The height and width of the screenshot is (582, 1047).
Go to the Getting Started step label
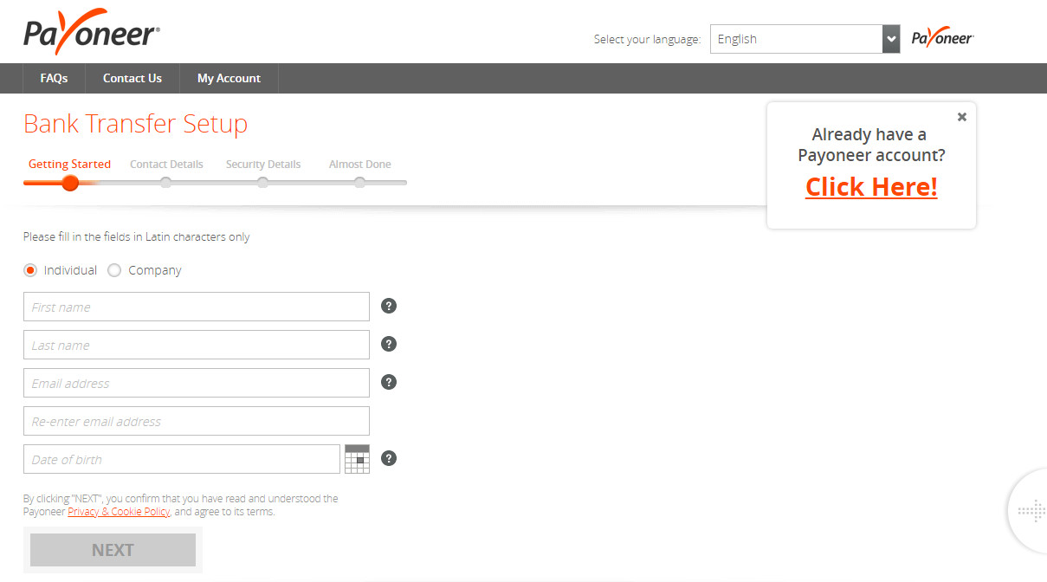point(69,164)
